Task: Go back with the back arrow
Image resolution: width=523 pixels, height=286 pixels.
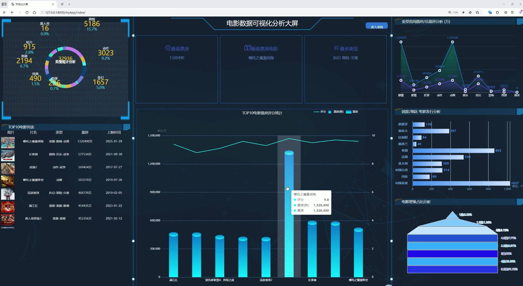Action: 12,12
